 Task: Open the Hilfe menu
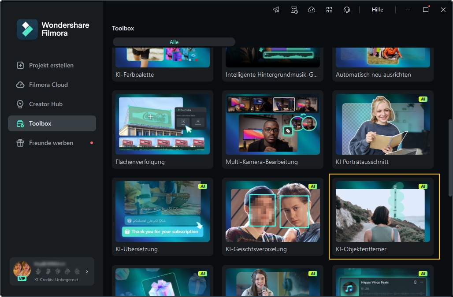pos(377,10)
